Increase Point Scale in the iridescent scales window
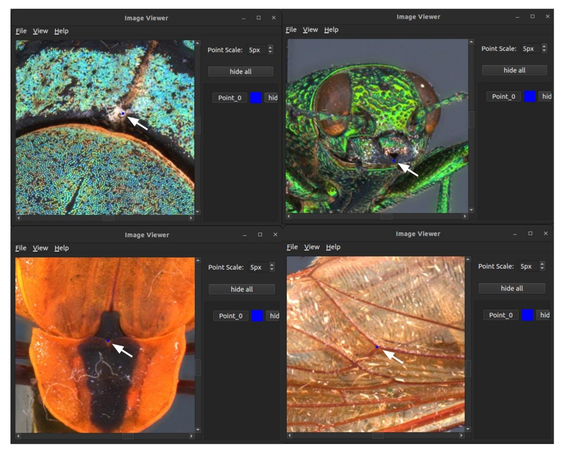Viewport: 565px width, 455px height. coord(270,47)
